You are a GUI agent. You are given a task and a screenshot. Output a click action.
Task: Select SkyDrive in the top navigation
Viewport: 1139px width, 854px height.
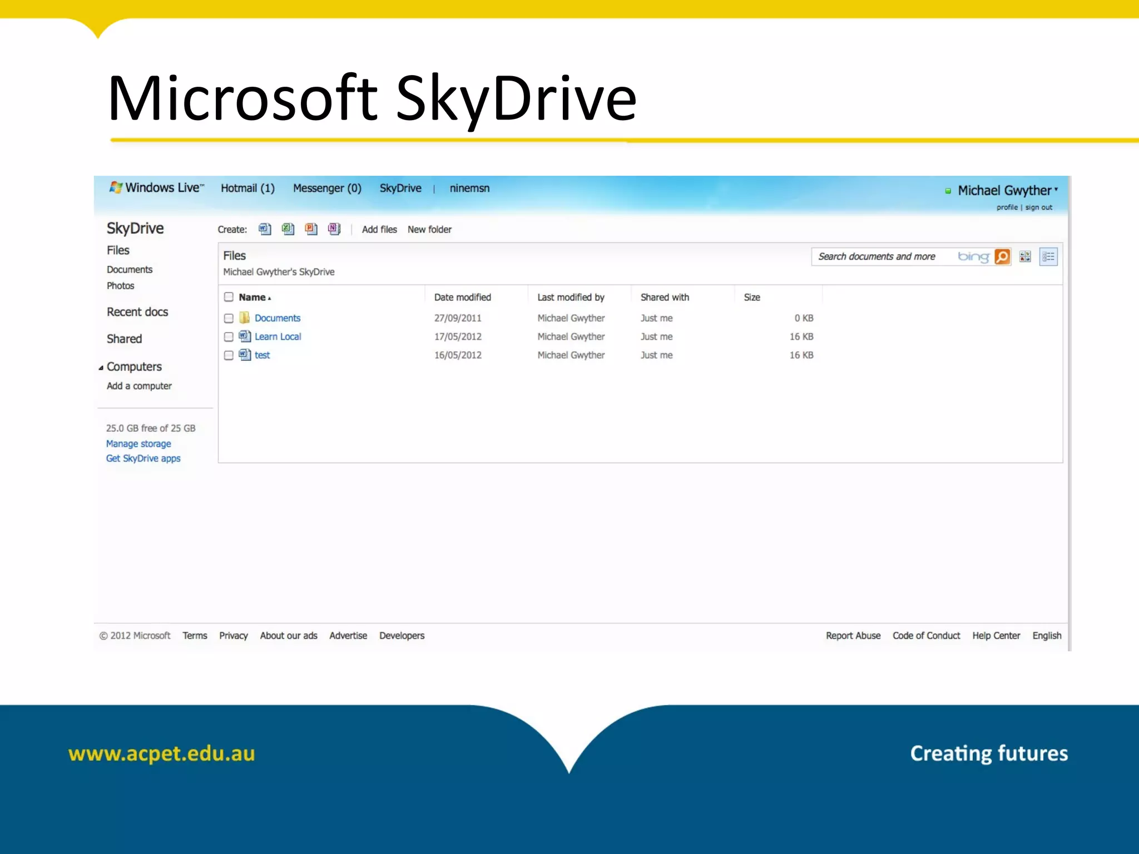pyautogui.click(x=400, y=188)
